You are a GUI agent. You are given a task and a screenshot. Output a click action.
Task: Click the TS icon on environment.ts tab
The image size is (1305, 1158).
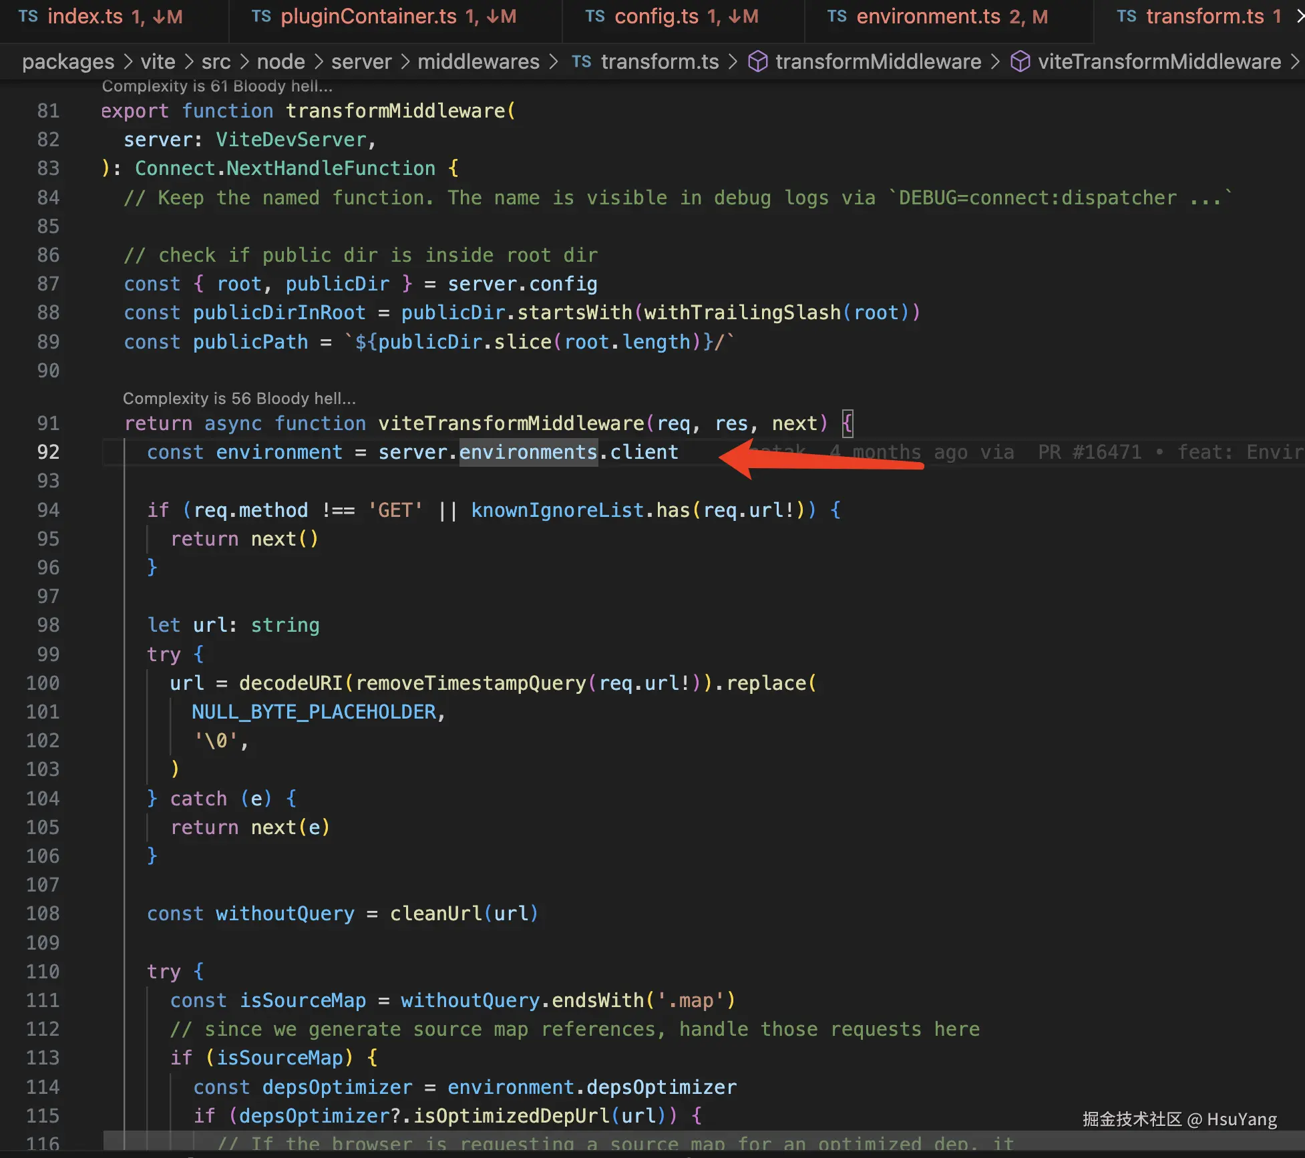click(x=837, y=17)
